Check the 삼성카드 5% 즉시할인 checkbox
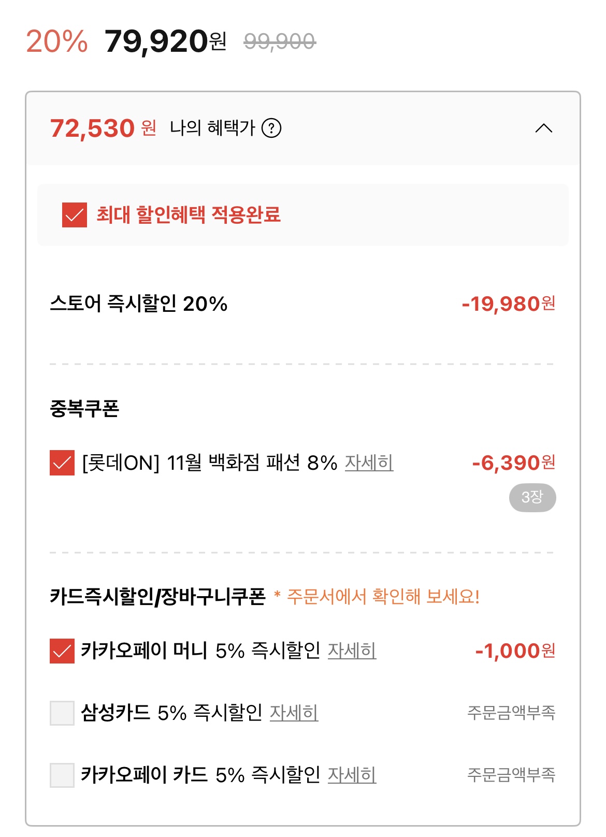The width and height of the screenshot is (606, 837). tap(62, 713)
